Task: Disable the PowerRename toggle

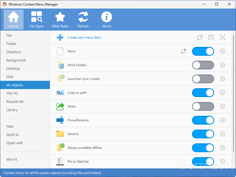Action: pos(203,120)
